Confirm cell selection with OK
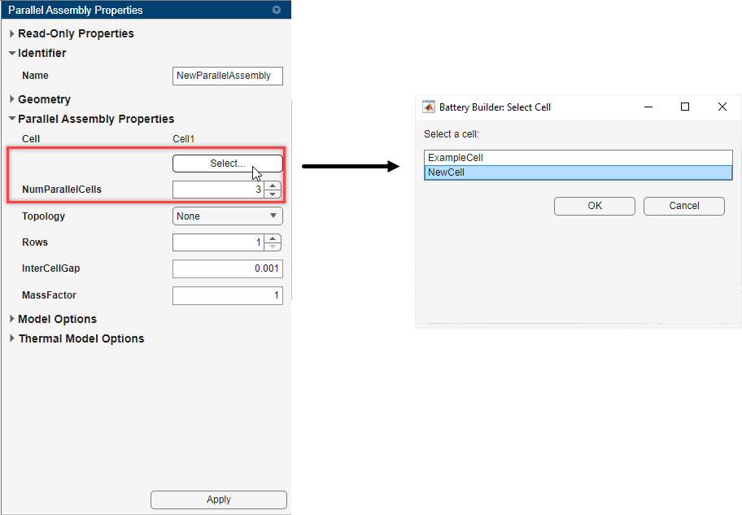 (x=595, y=206)
